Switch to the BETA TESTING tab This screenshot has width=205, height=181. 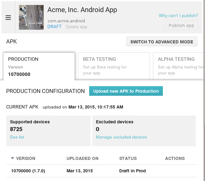114,66
